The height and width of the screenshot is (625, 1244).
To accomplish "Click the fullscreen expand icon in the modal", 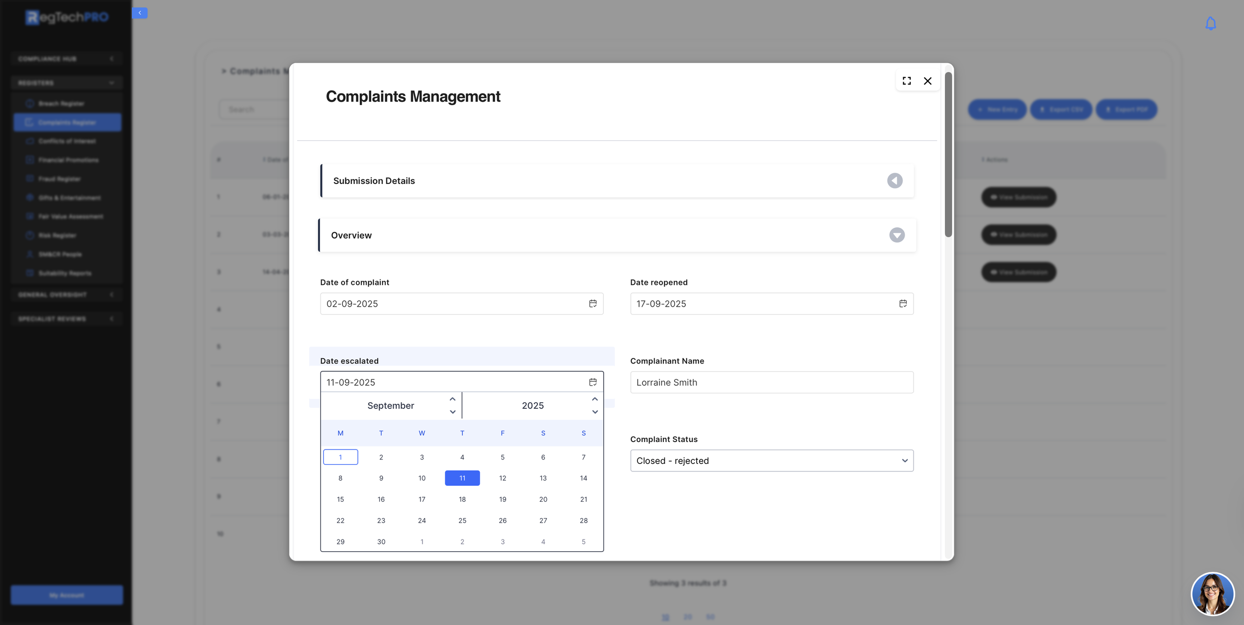I will [x=907, y=81].
